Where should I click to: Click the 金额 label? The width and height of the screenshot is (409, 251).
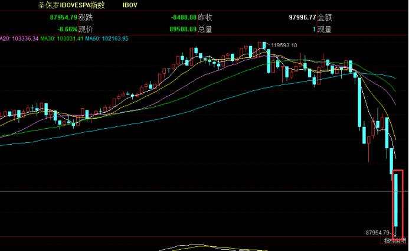tap(325, 18)
